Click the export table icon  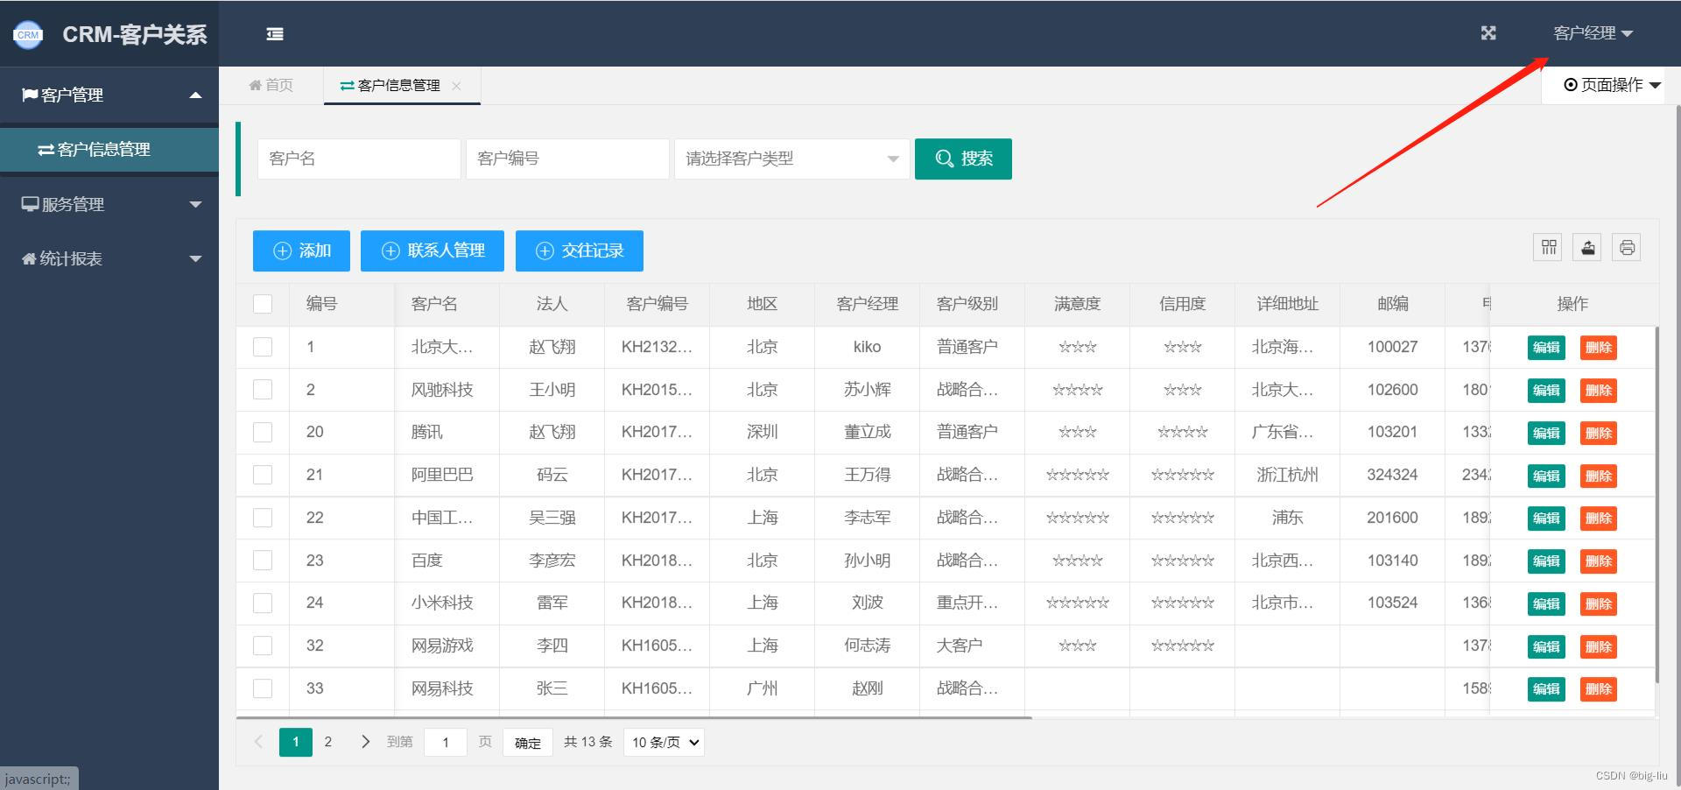1588,248
